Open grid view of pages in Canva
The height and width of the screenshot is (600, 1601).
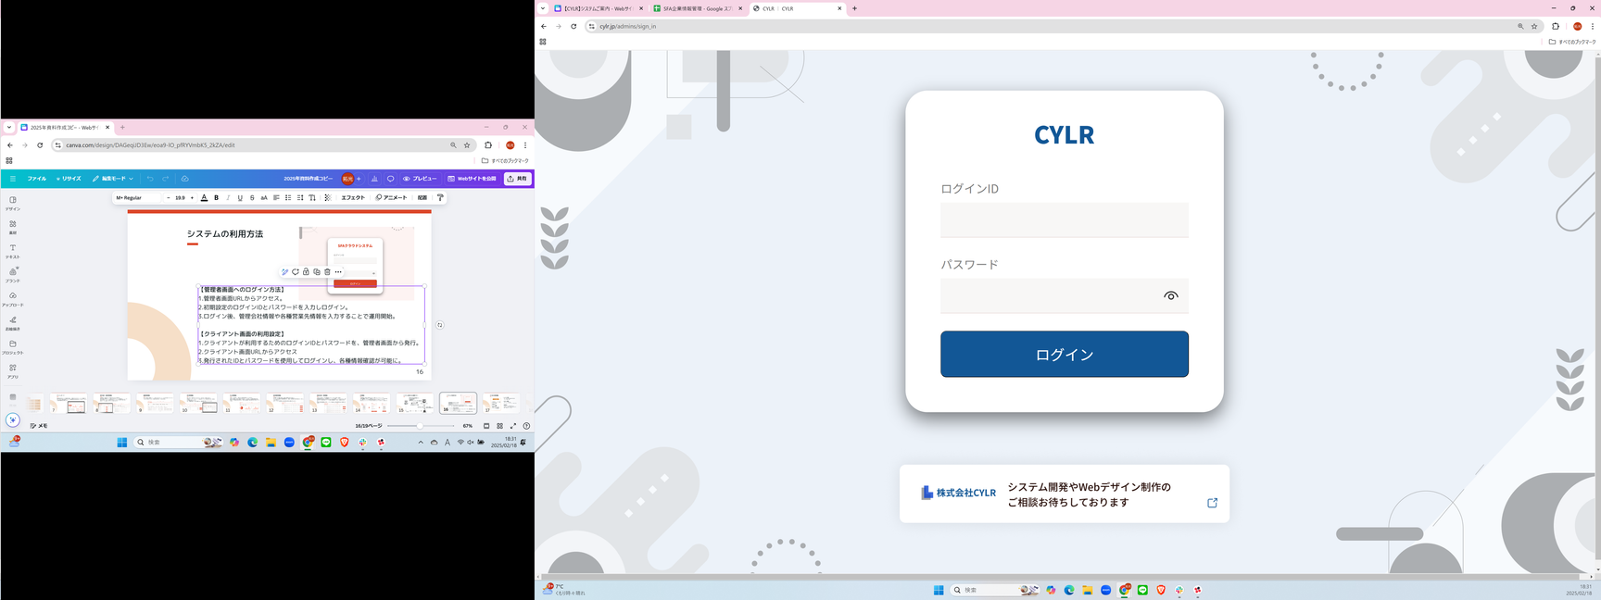[x=499, y=426]
